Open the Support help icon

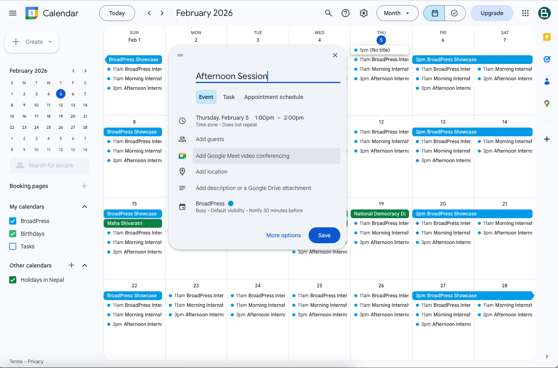point(346,13)
